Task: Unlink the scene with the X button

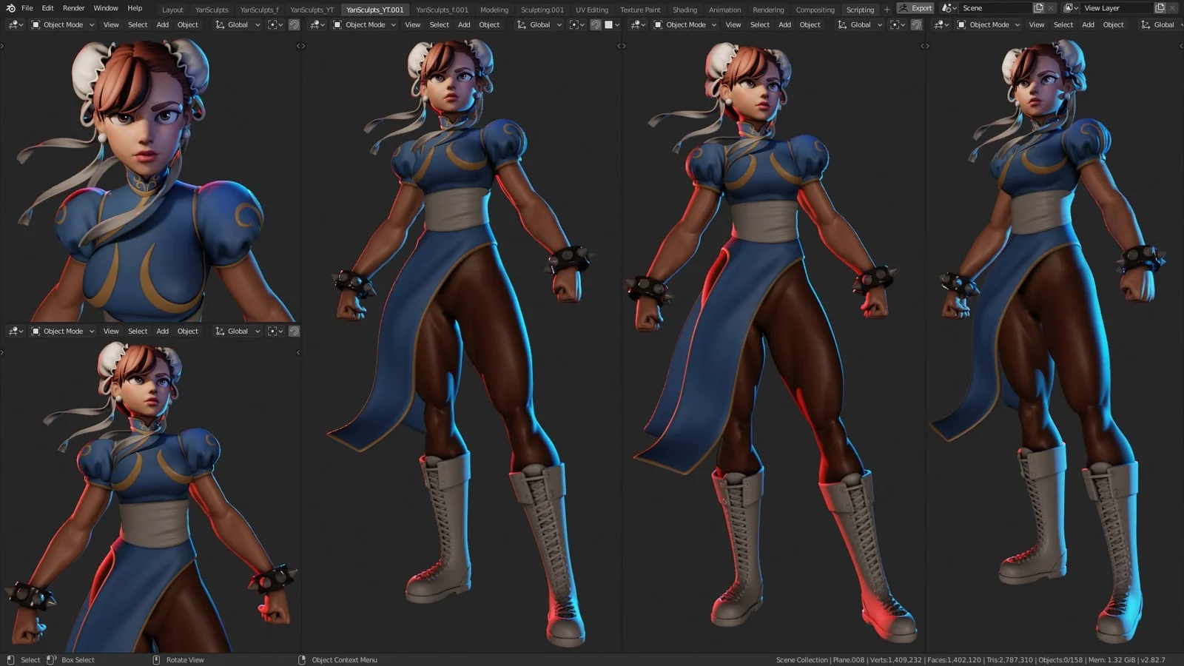Action: (1050, 7)
